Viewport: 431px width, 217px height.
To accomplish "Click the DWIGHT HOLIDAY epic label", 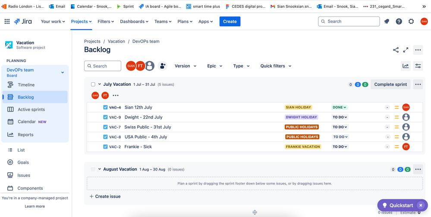I will click(301, 117).
